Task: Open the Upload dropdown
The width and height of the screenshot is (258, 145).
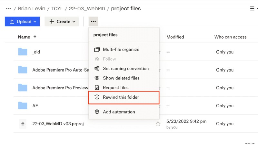Action: (22, 22)
